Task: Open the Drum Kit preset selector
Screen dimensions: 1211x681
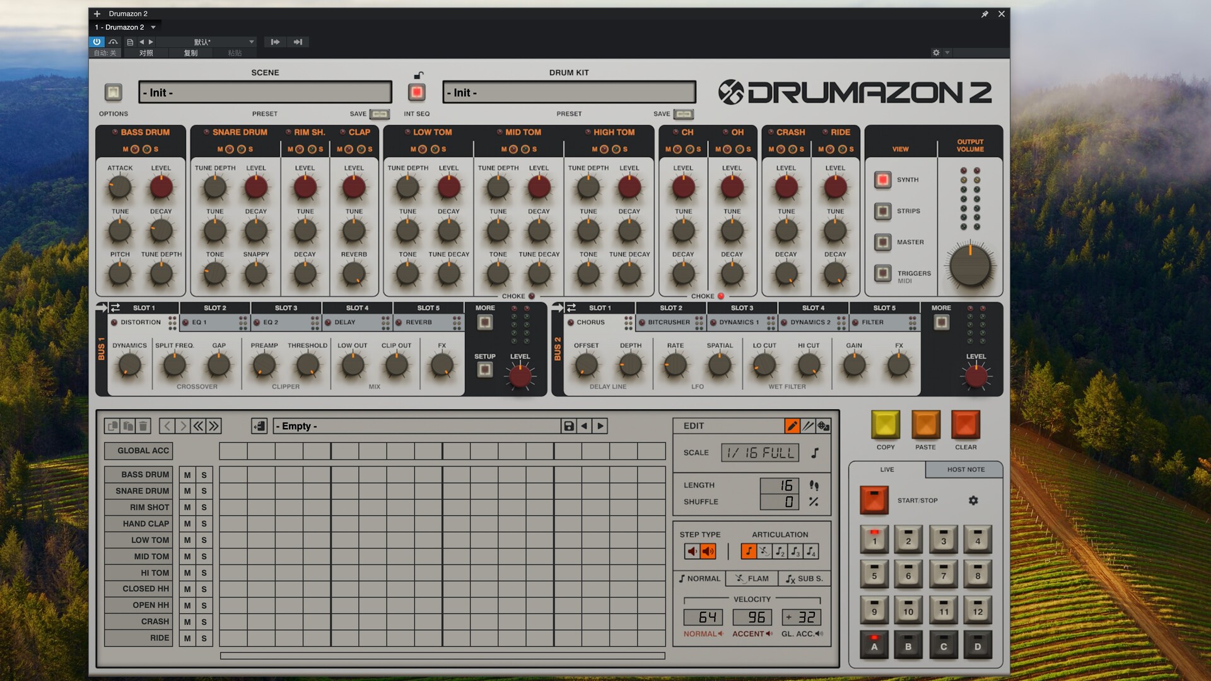Action: pyautogui.click(x=569, y=93)
